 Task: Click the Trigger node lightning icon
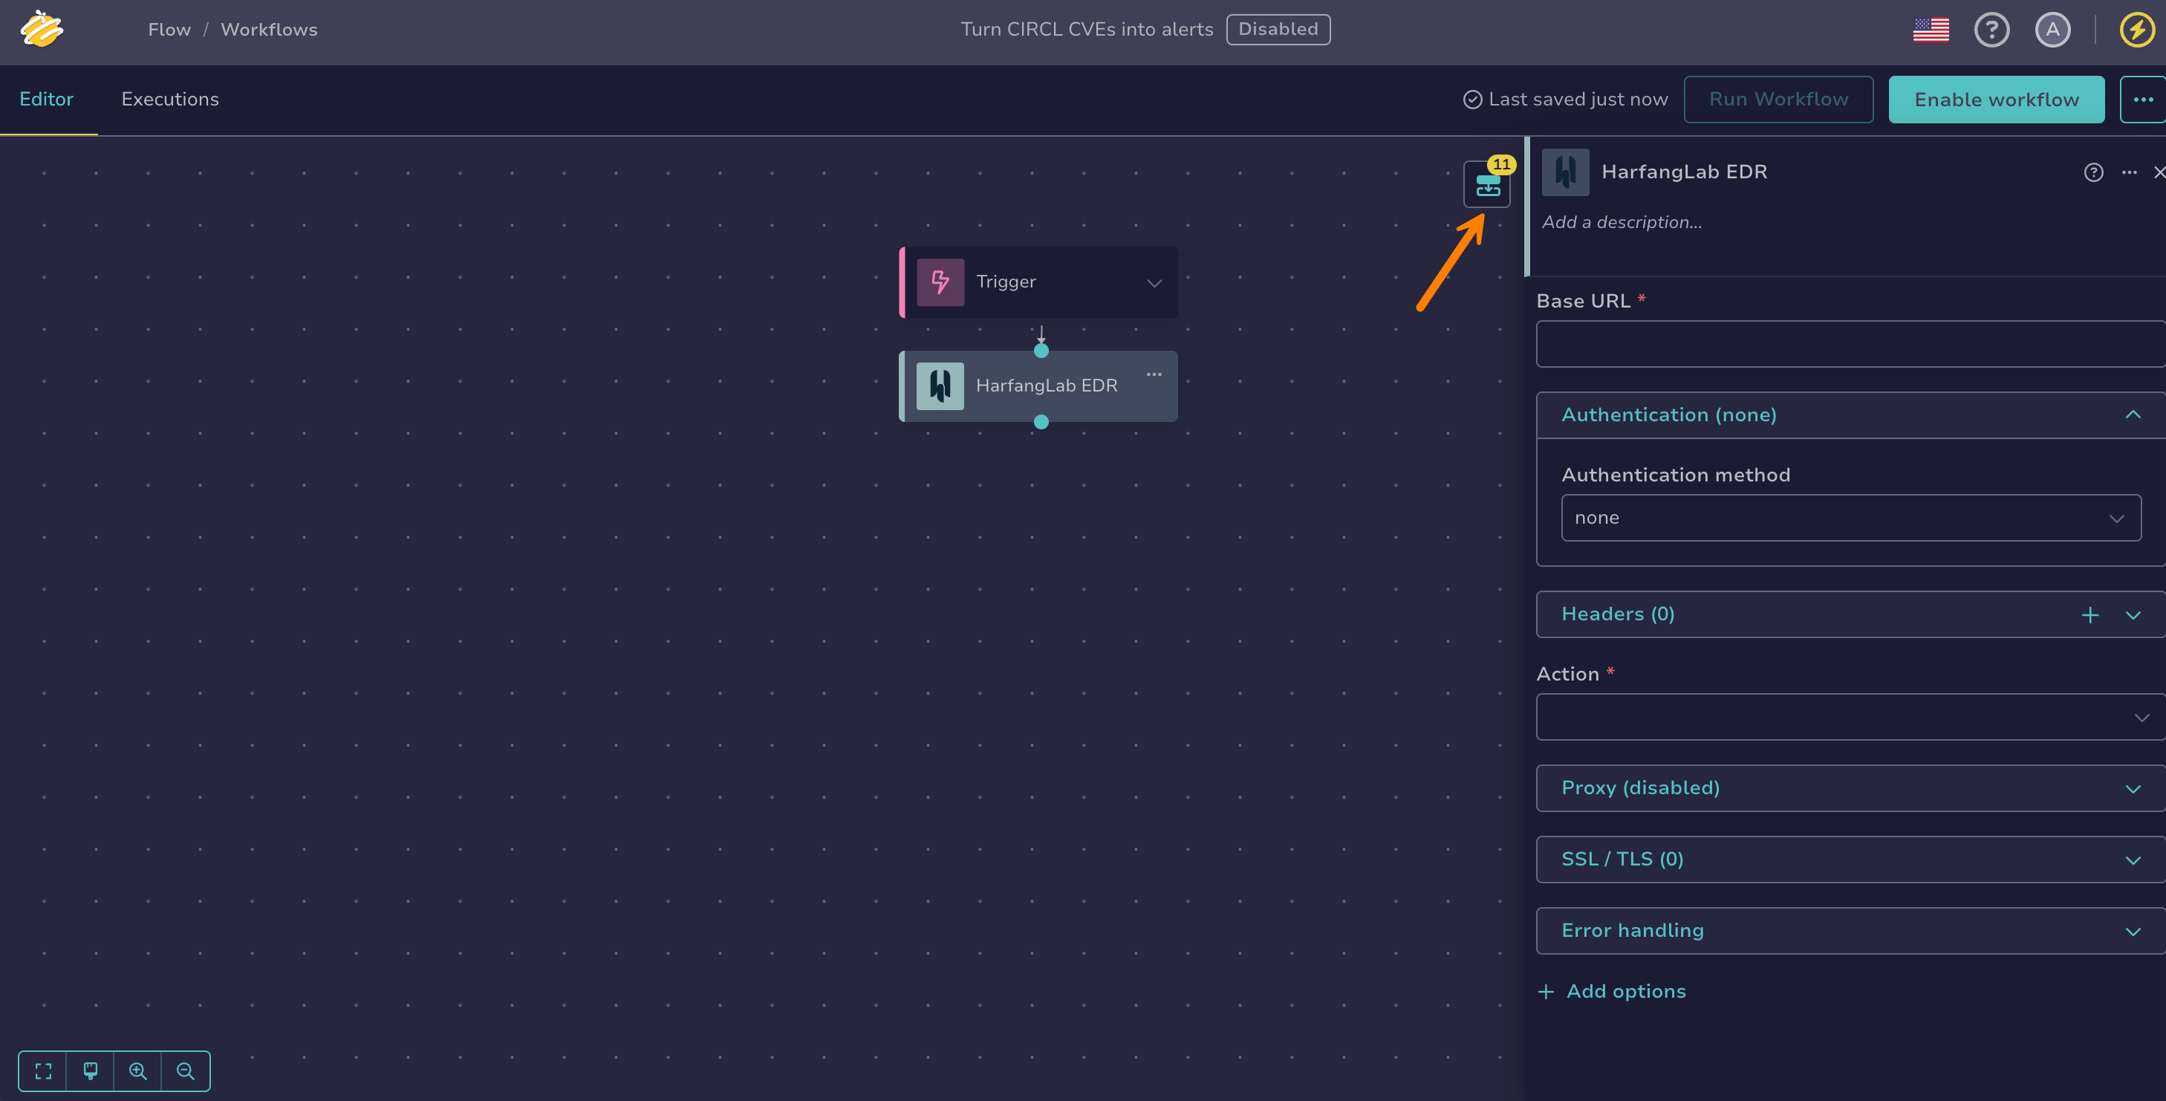coord(940,282)
